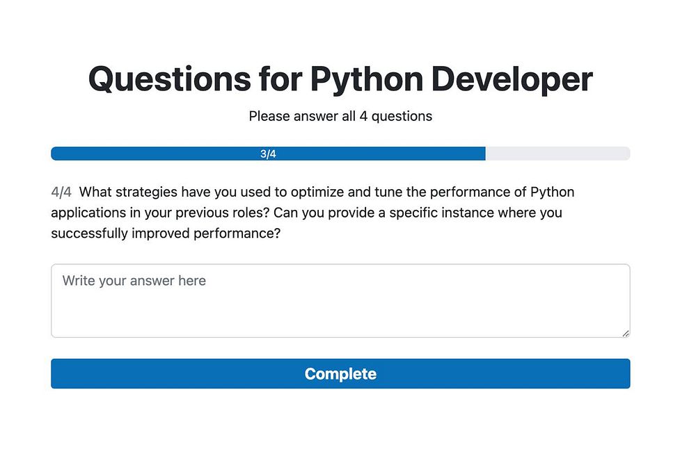Click the Complete button
696x463 pixels.
(340, 374)
